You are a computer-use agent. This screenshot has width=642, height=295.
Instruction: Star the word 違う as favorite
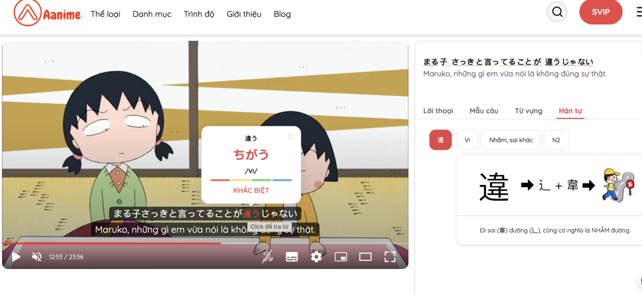click(x=291, y=136)
